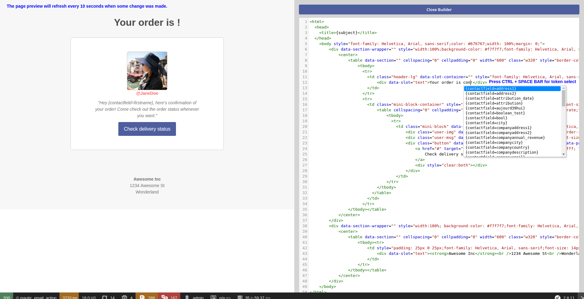Choose token {contactfield=address2}
This screenshot has height=299, width=584.
click(512, 94)
